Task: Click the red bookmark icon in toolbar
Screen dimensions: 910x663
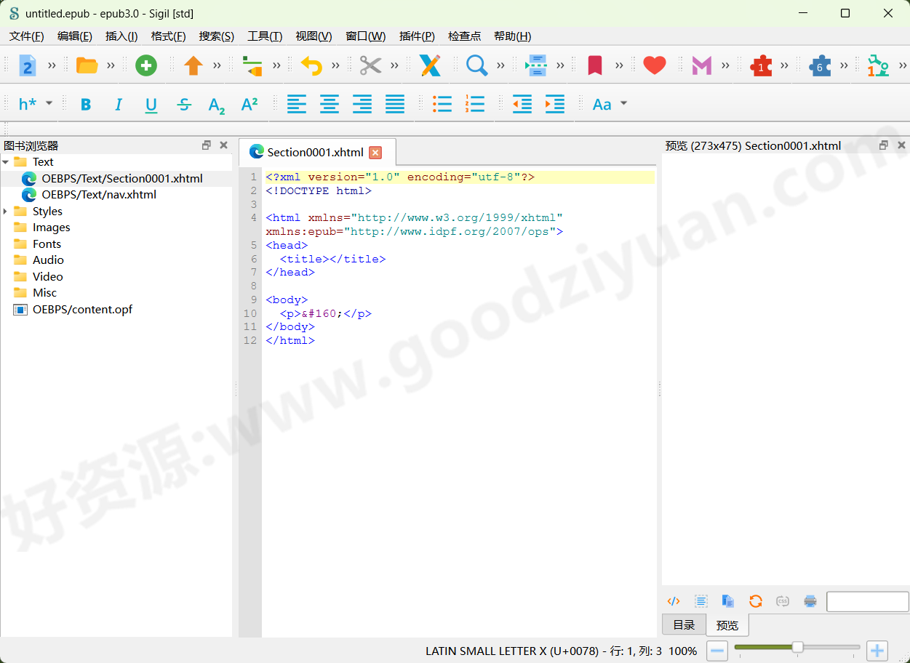Action: coord(595,65)
